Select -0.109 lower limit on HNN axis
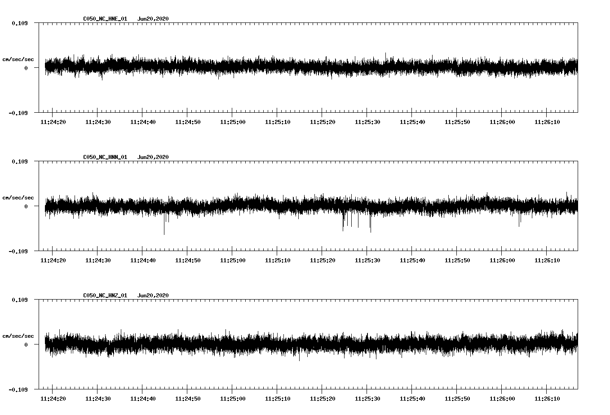Viewport: 610px width, 415px height. tap(18, 251)
